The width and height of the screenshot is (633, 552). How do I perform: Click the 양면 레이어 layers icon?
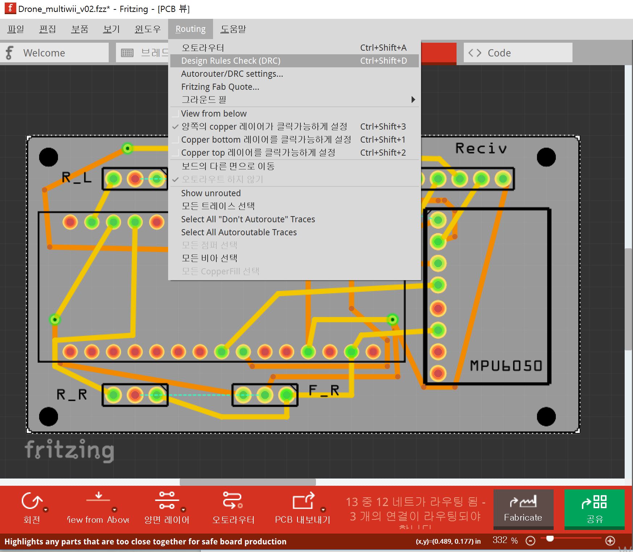click(167, 501)
